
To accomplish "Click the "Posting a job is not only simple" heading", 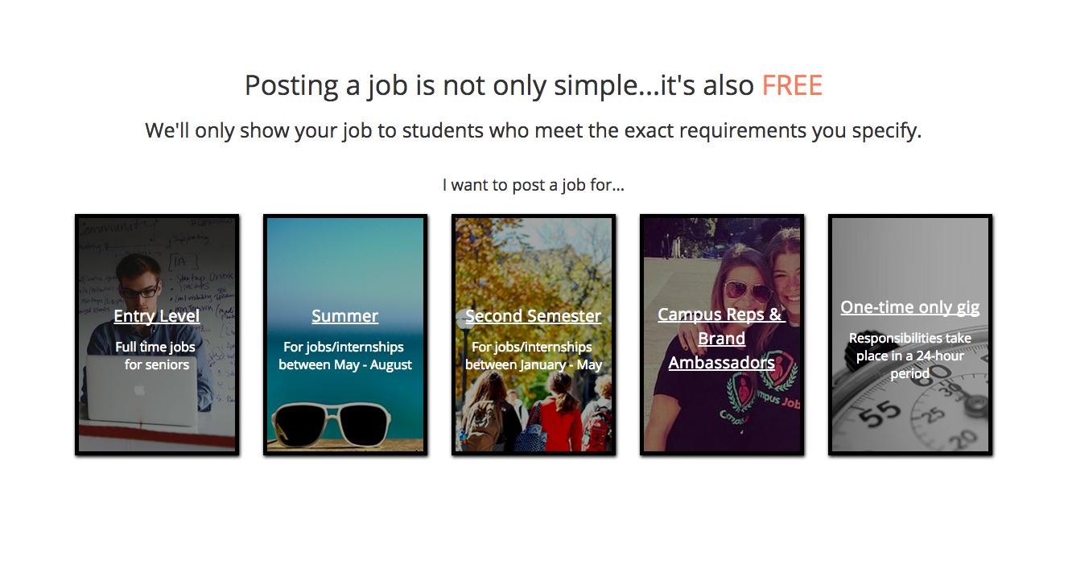I will pyautogui.click(x=499, y=85).
